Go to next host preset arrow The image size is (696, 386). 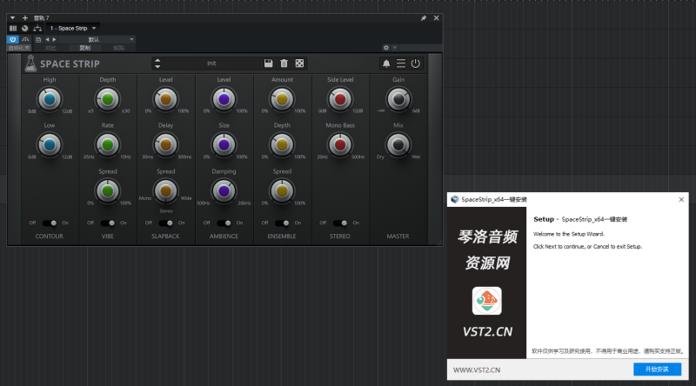[54, 39]
